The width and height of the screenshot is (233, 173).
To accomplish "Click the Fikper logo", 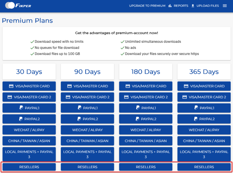I will click(x=18, y=6).
